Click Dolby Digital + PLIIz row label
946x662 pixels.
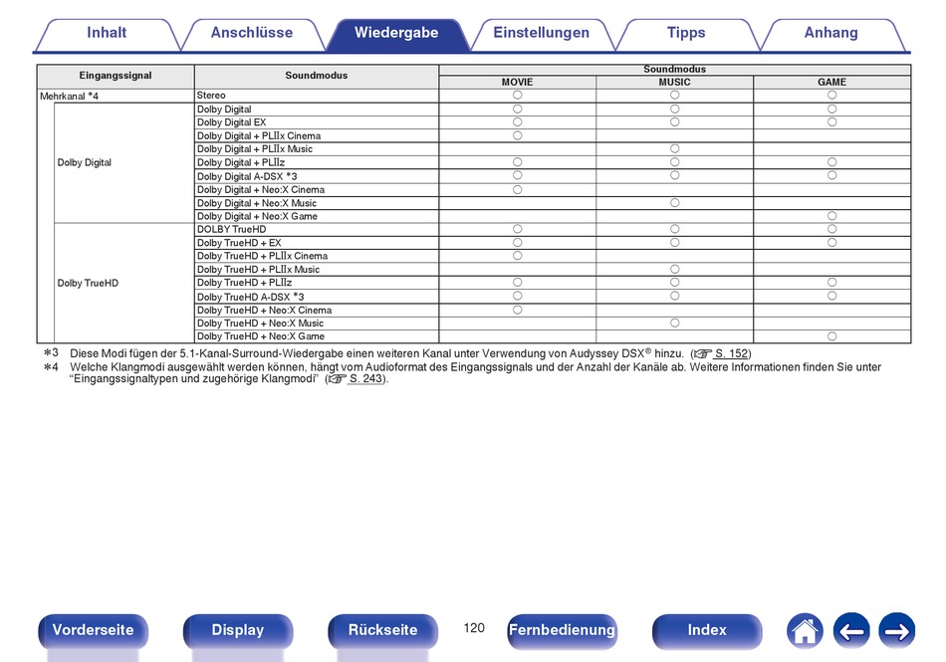[241, 162]
